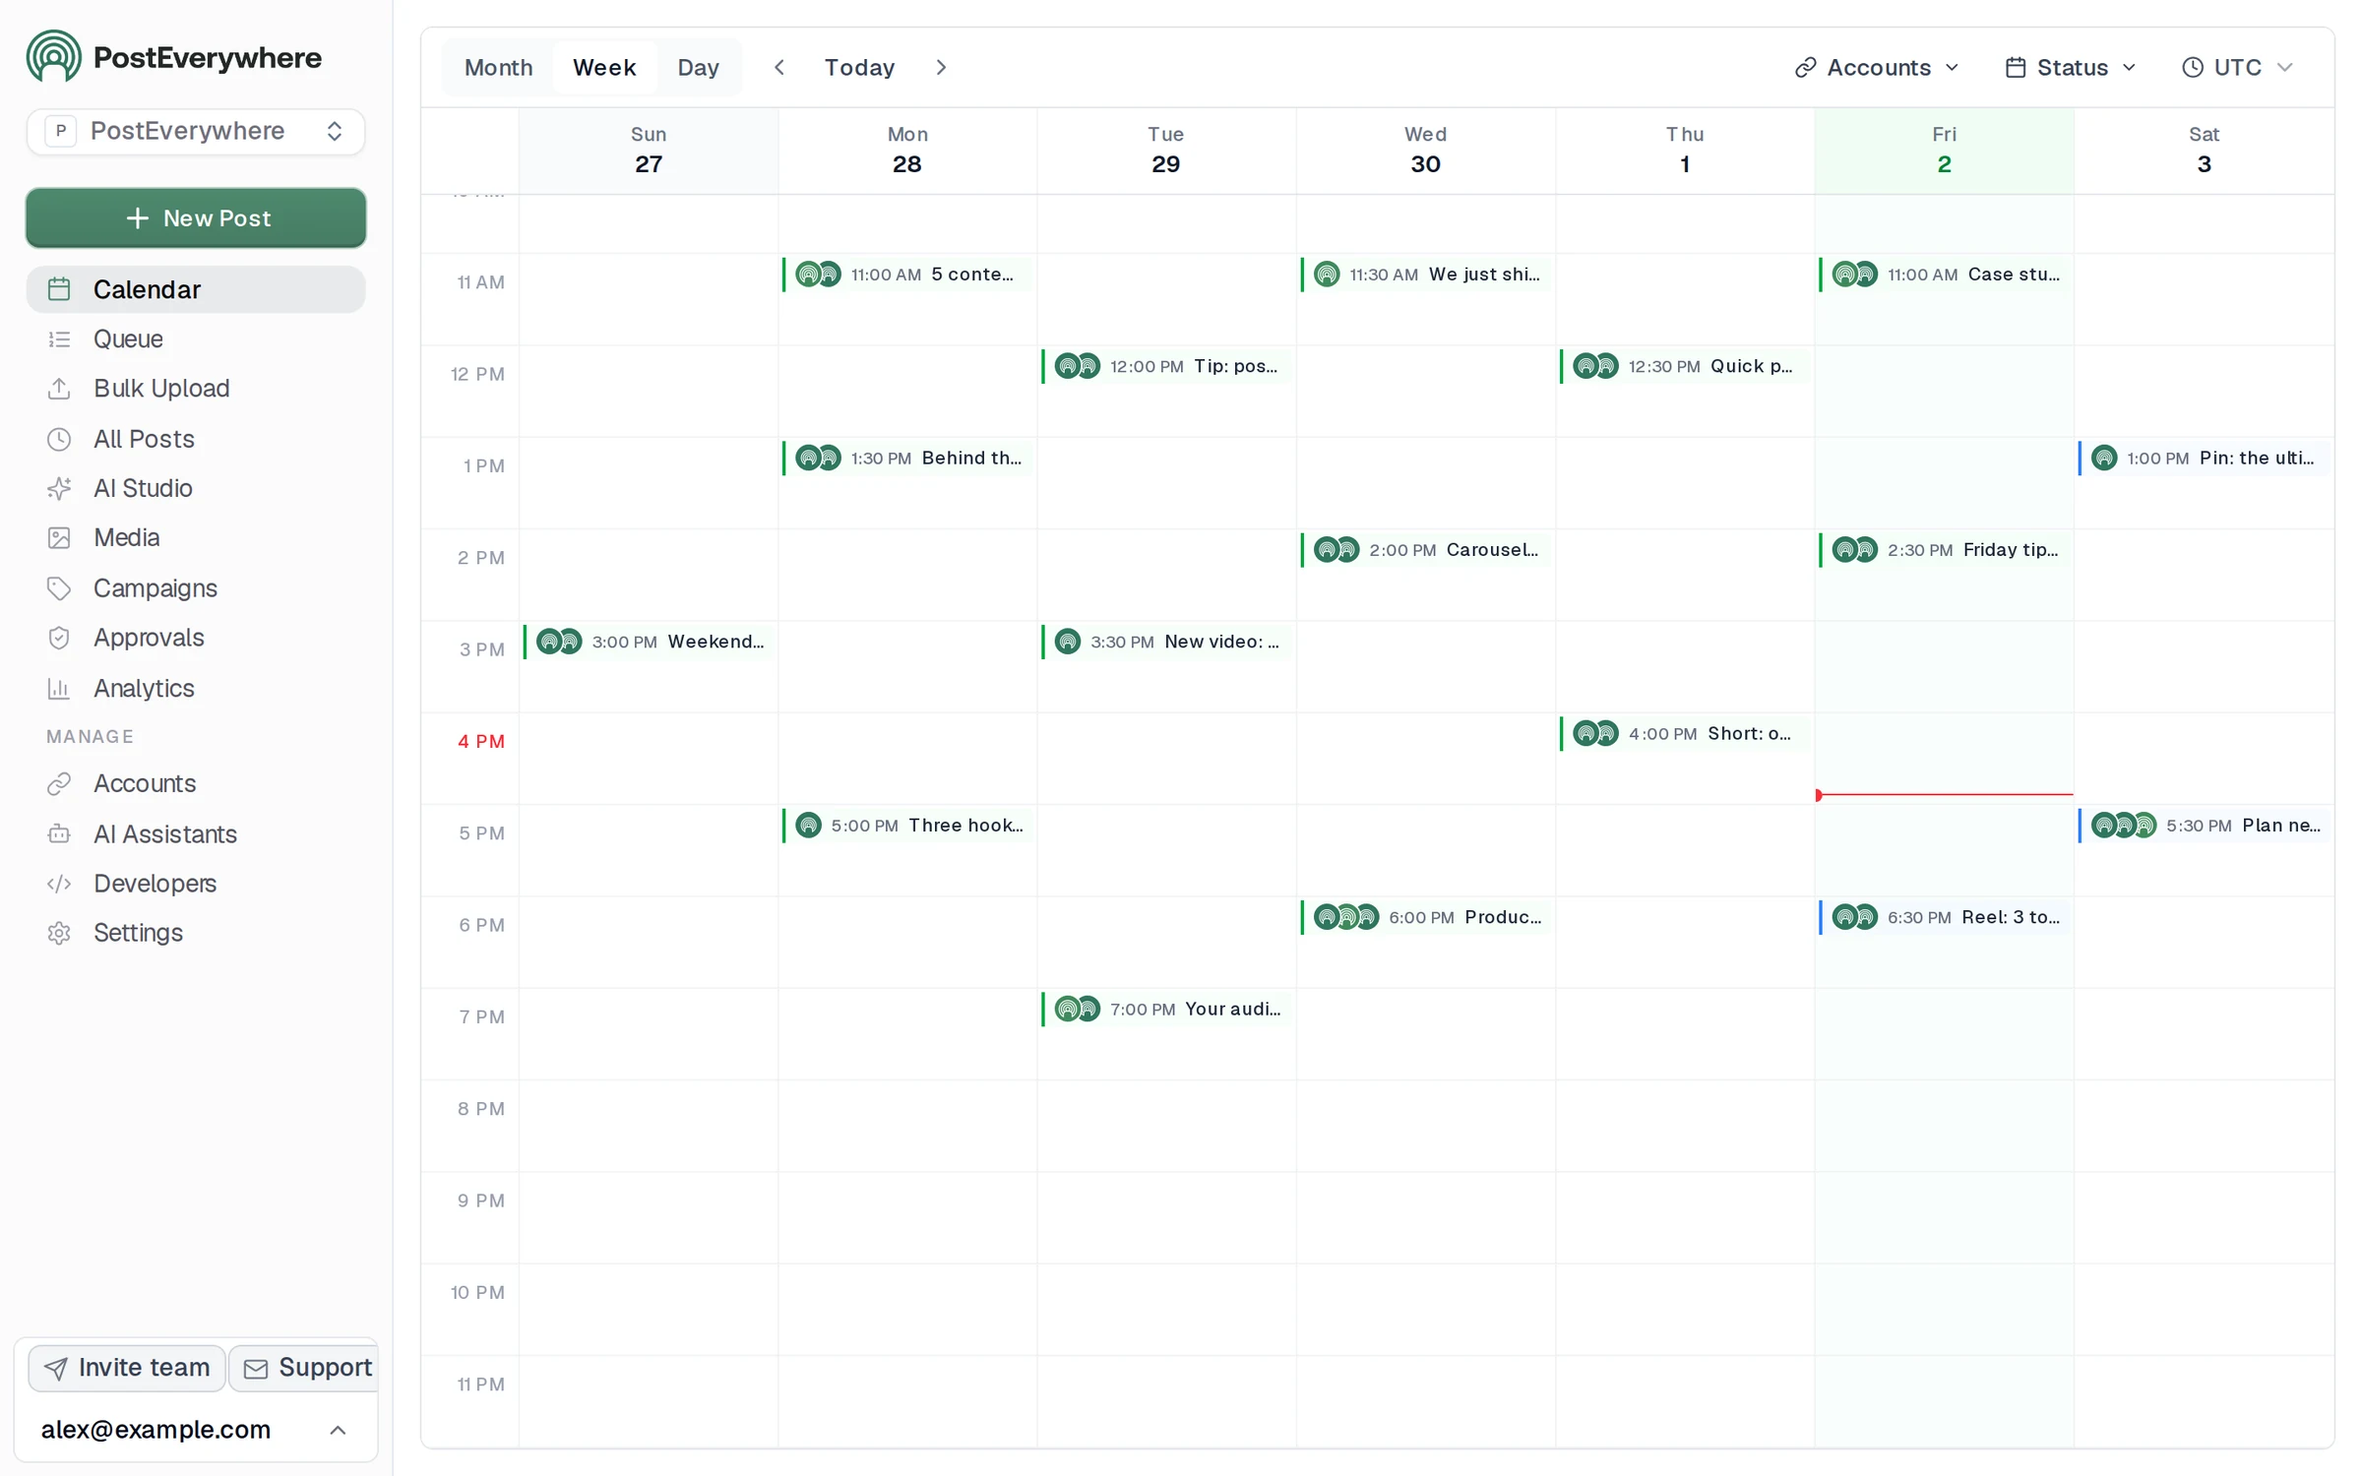Open the Tuesday 12:00 PM Tip post
Image resolution: width=2362 pixels, height=1476 pixels.
click(x=1165, y=366)
